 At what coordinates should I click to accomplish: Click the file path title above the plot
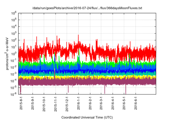pos(87,8)
